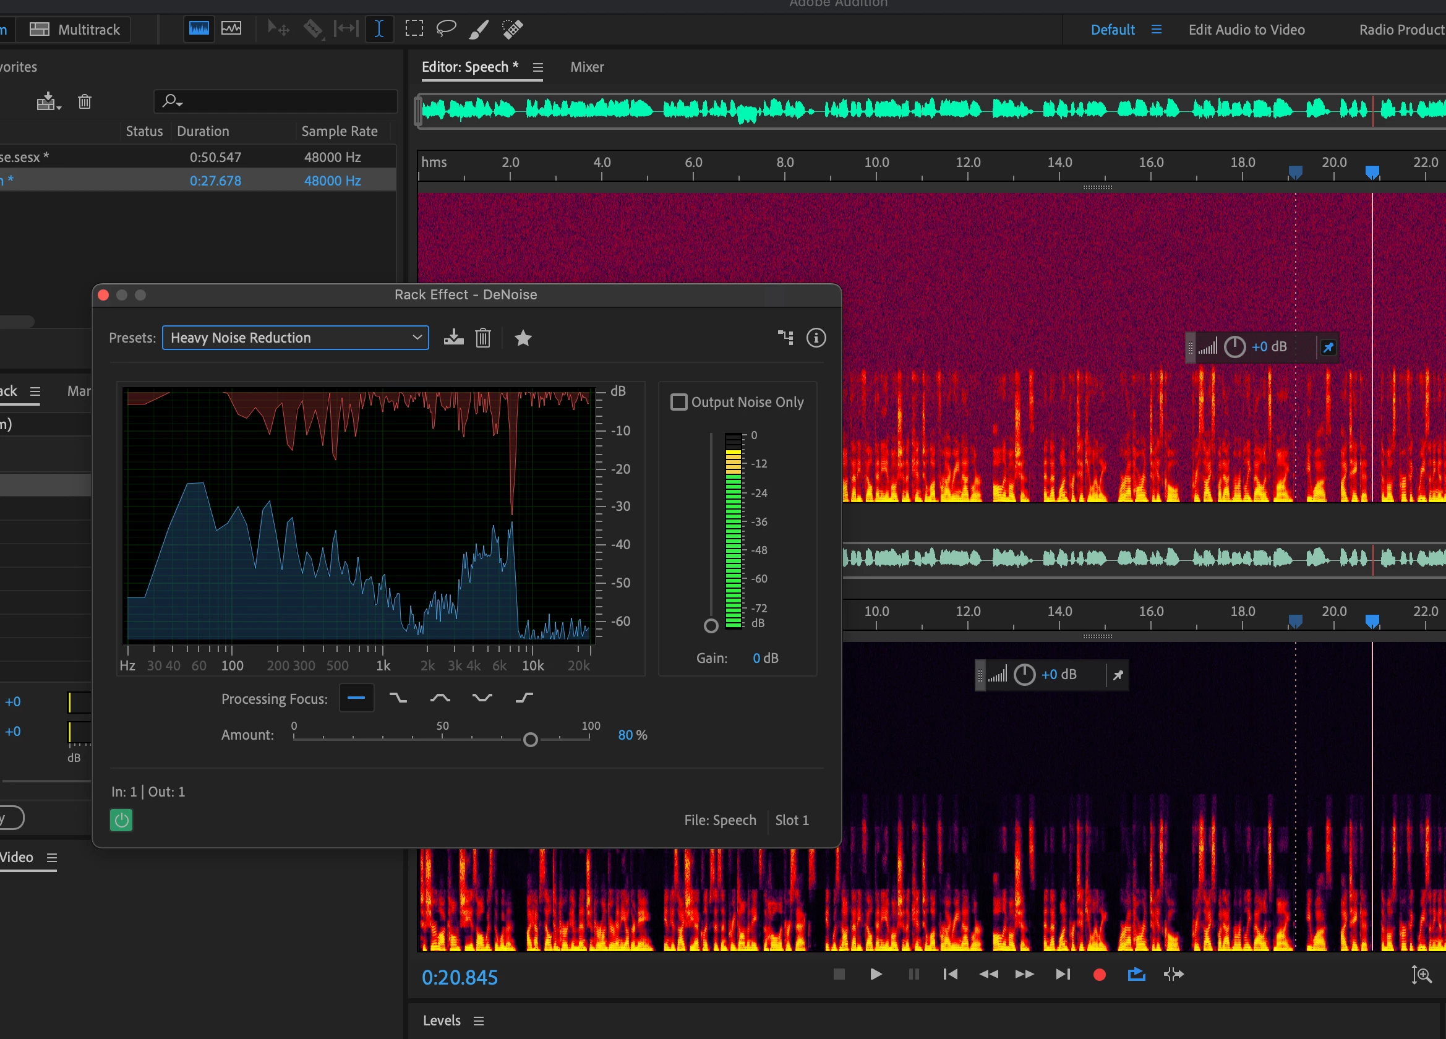This screenshot has height=1039, width=1446.
Task: Open the Presets dropdown list
Action: 295,338
